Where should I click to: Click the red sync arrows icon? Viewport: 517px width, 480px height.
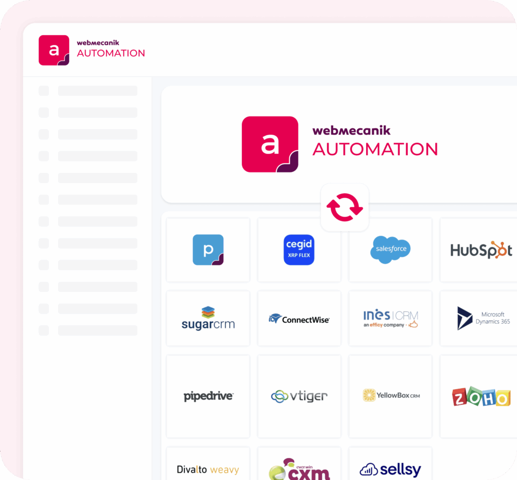point(345,207)
